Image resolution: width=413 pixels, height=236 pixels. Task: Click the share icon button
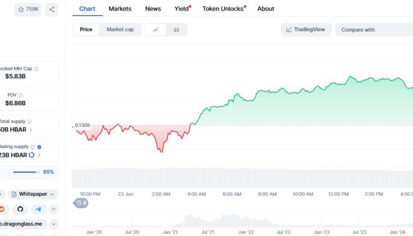click(x=52, y=9)
